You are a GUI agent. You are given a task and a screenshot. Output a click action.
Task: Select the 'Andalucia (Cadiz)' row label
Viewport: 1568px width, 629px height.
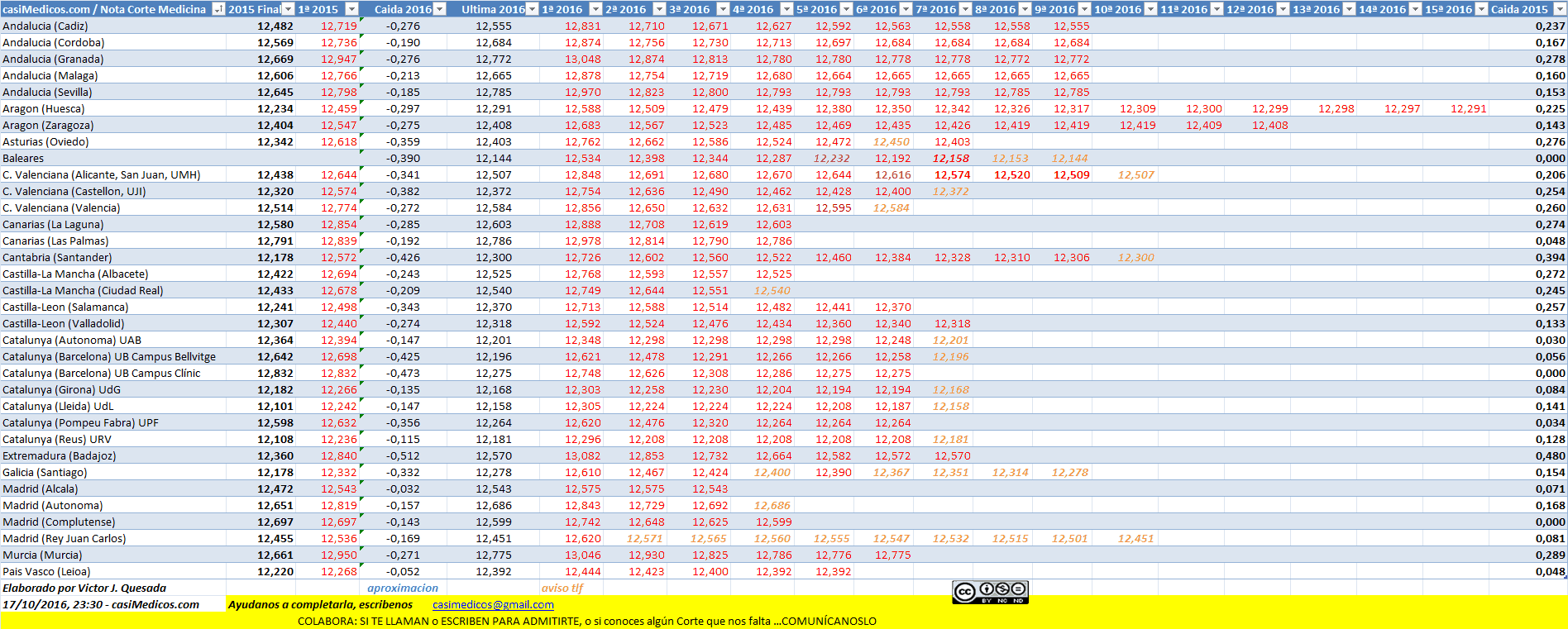click(x=45, y=26)
